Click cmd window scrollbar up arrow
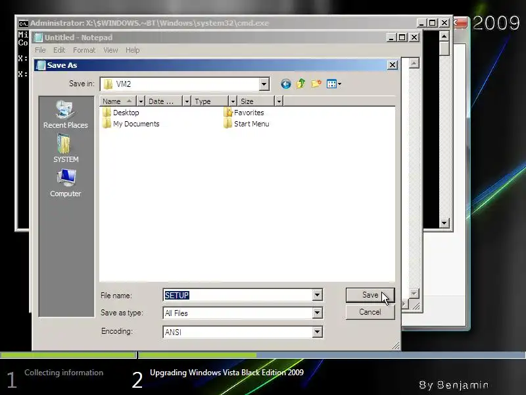The image size is (526, 395). [444, 36]
